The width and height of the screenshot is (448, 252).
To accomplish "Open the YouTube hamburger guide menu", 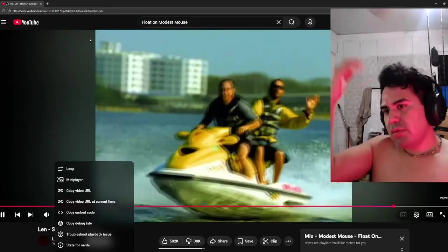I will 3,22.
